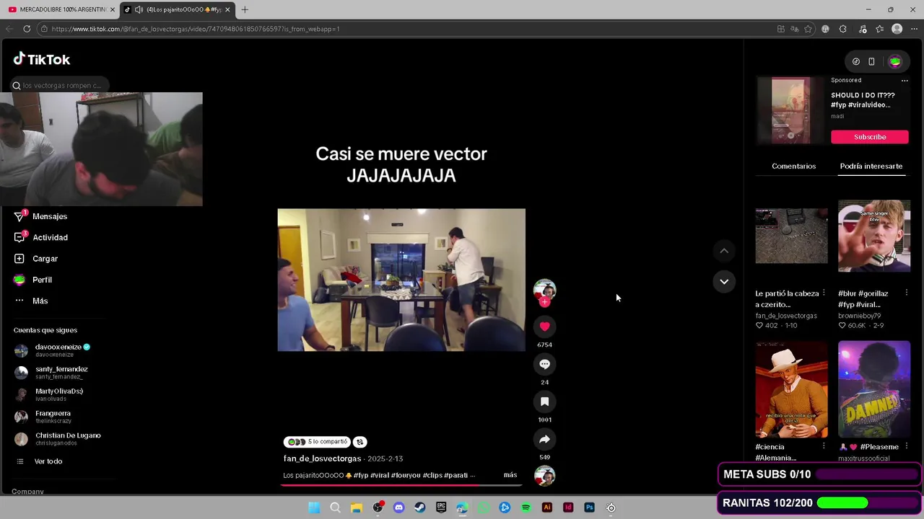
Task: Reload the page in the browser
Action: pyautogui.click(x=27, y=29)
